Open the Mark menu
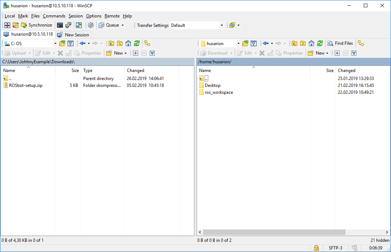The width and height of the screenshot is (391, 252). coord(23,16)
